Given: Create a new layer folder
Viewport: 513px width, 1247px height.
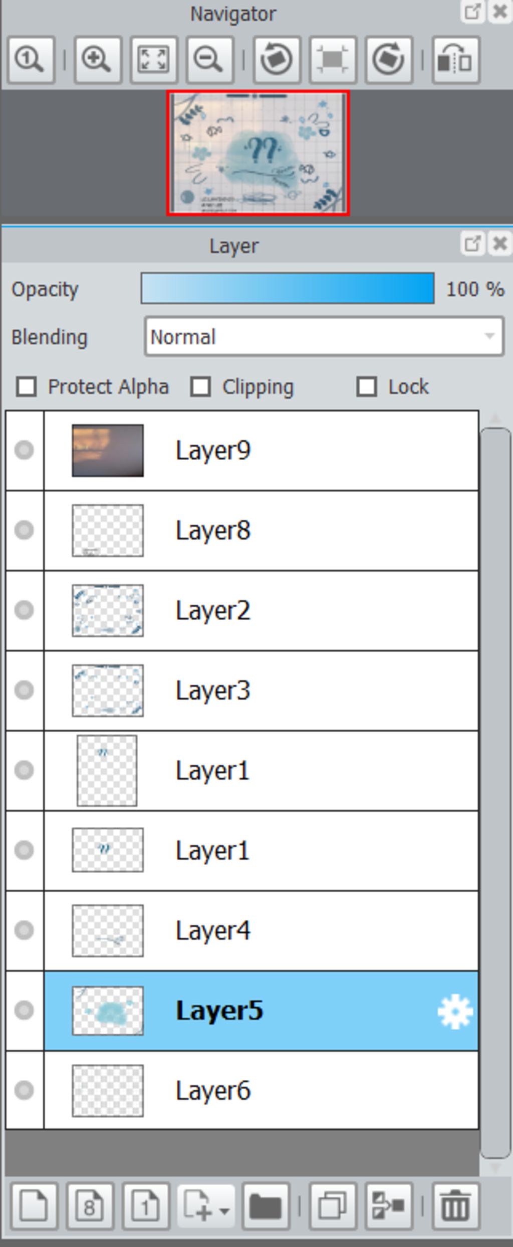Looking at the screenshot, I should tap(266, 1206).
